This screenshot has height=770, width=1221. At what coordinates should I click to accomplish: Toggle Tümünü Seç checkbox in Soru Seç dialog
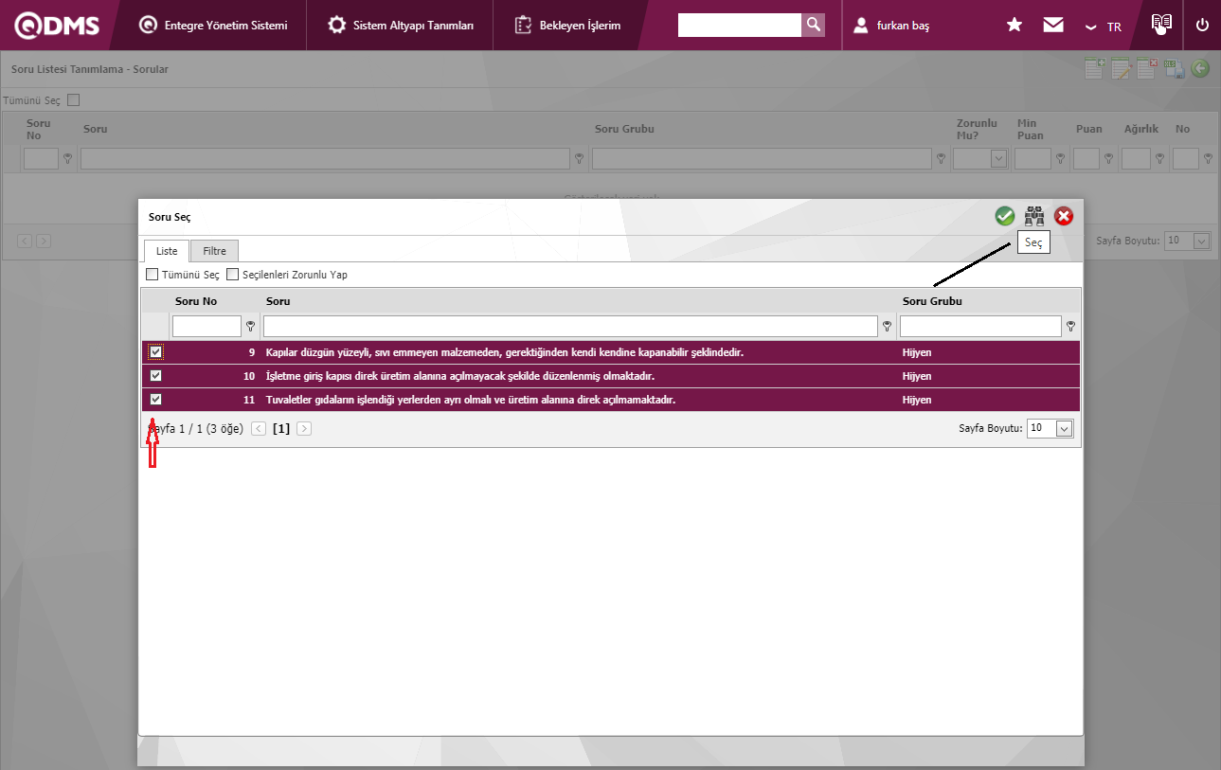(153, 275)
